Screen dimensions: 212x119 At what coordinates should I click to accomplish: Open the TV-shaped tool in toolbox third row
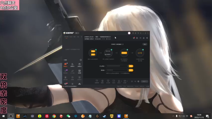pos(72,78)
